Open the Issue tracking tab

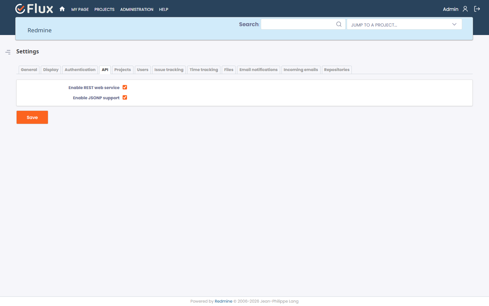tap(169, 70)
